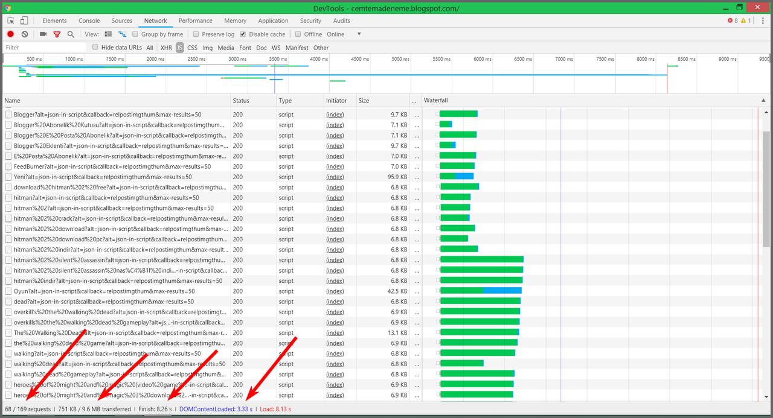Open the Performance tab
This screenshot has width=773, height=418.
196,21
